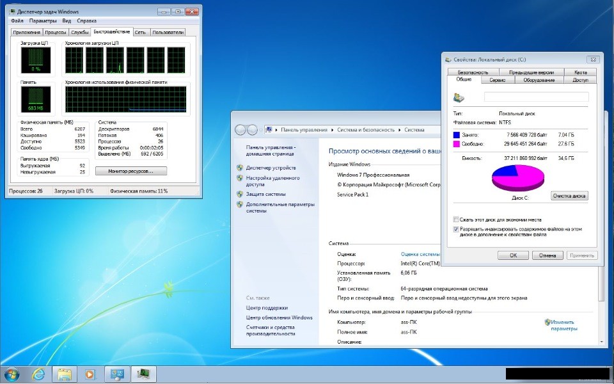Open the Безопасность tab in disk properties

(473, 72)
